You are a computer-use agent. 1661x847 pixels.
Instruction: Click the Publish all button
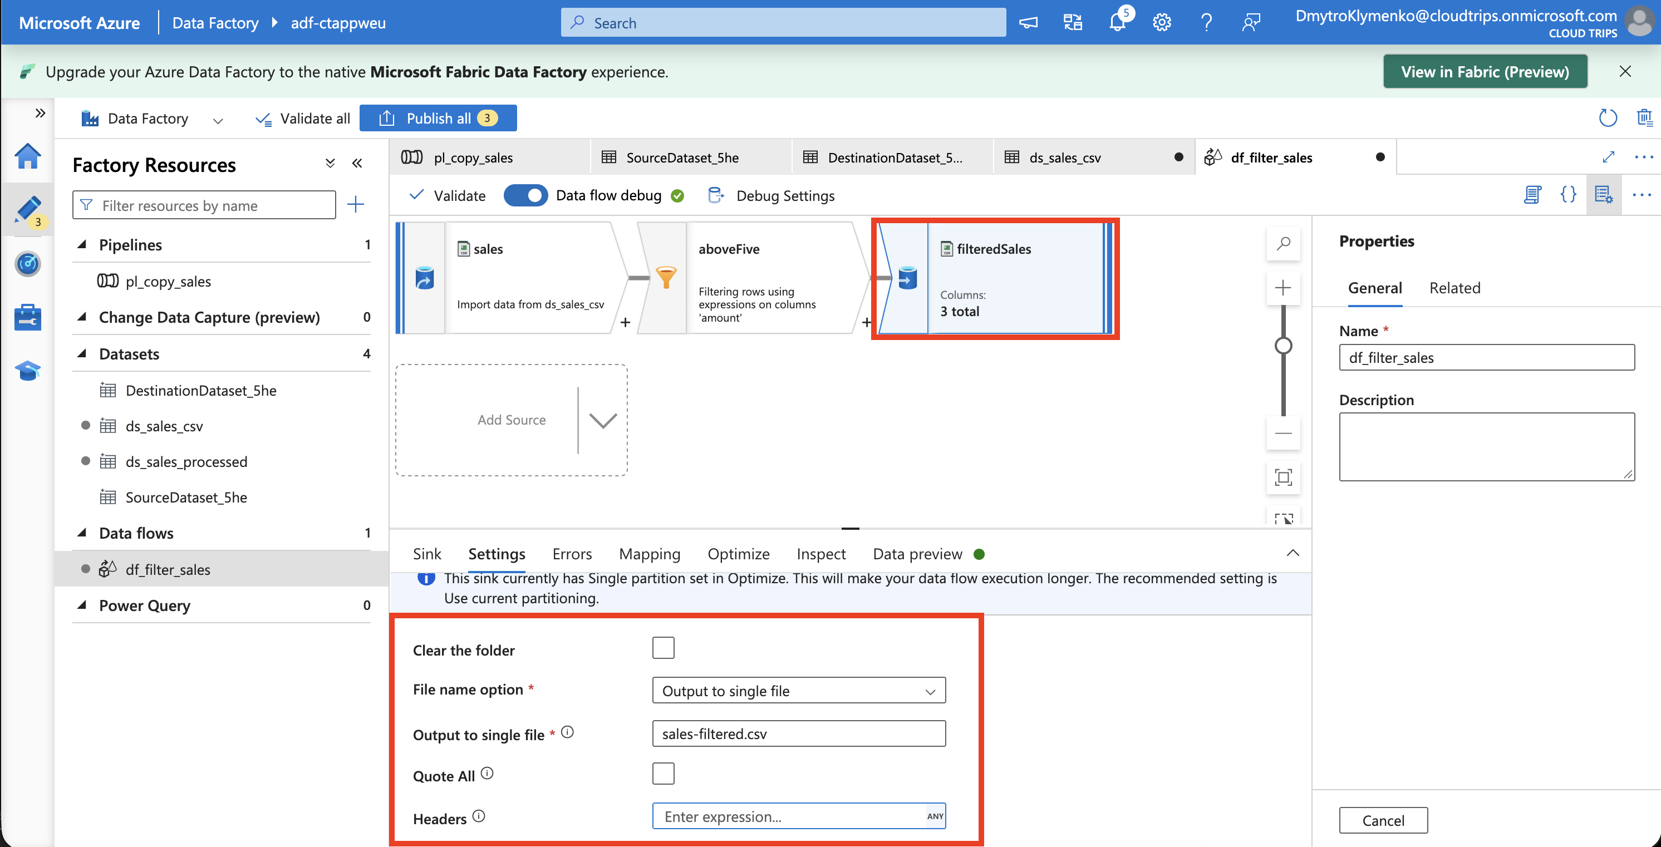438,118
